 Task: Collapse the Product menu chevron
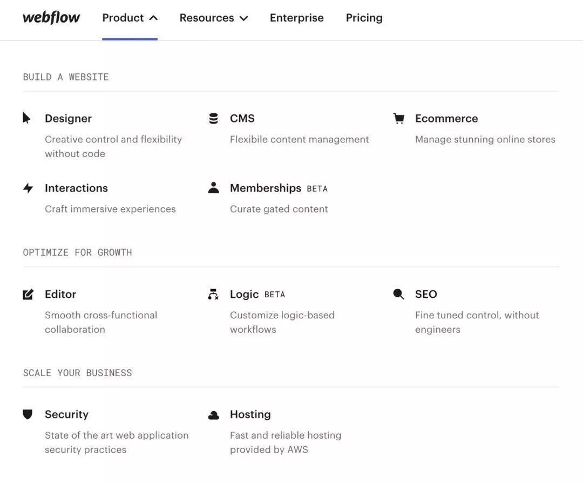click(x=153, y=18)
